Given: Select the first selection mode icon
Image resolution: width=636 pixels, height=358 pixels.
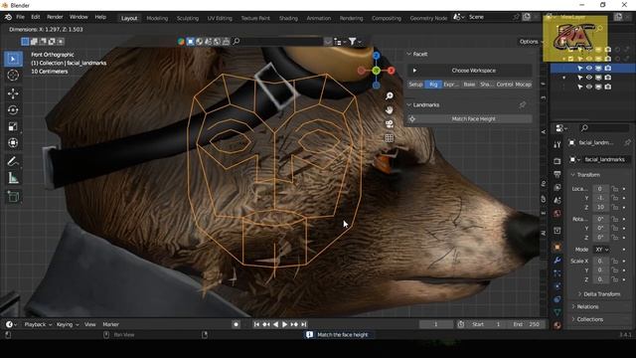Looking at the screenshot, I should tap(25, 42).
